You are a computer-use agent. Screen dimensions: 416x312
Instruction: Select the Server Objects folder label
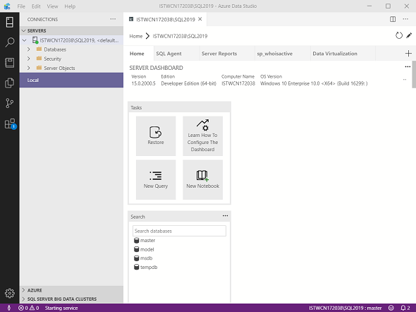[59, 68]
